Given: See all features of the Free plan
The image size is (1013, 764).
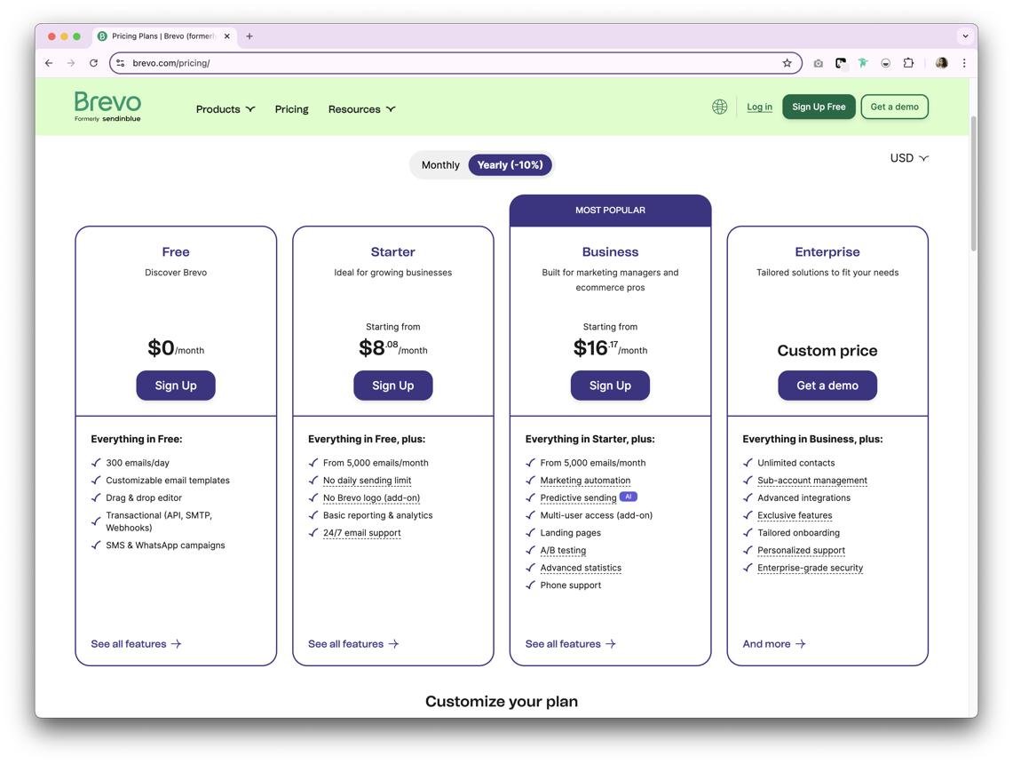Looking at the screenshot, I should 136,644.
